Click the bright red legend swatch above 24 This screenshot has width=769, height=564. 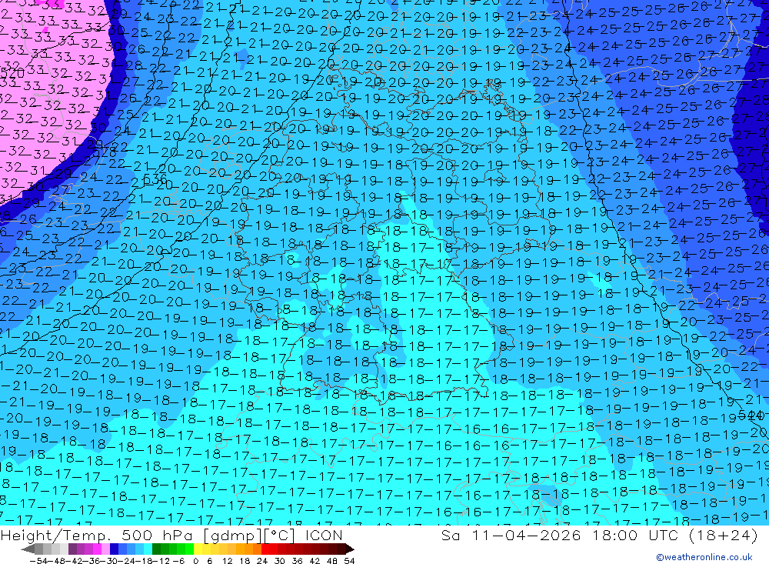click(265, 549)
